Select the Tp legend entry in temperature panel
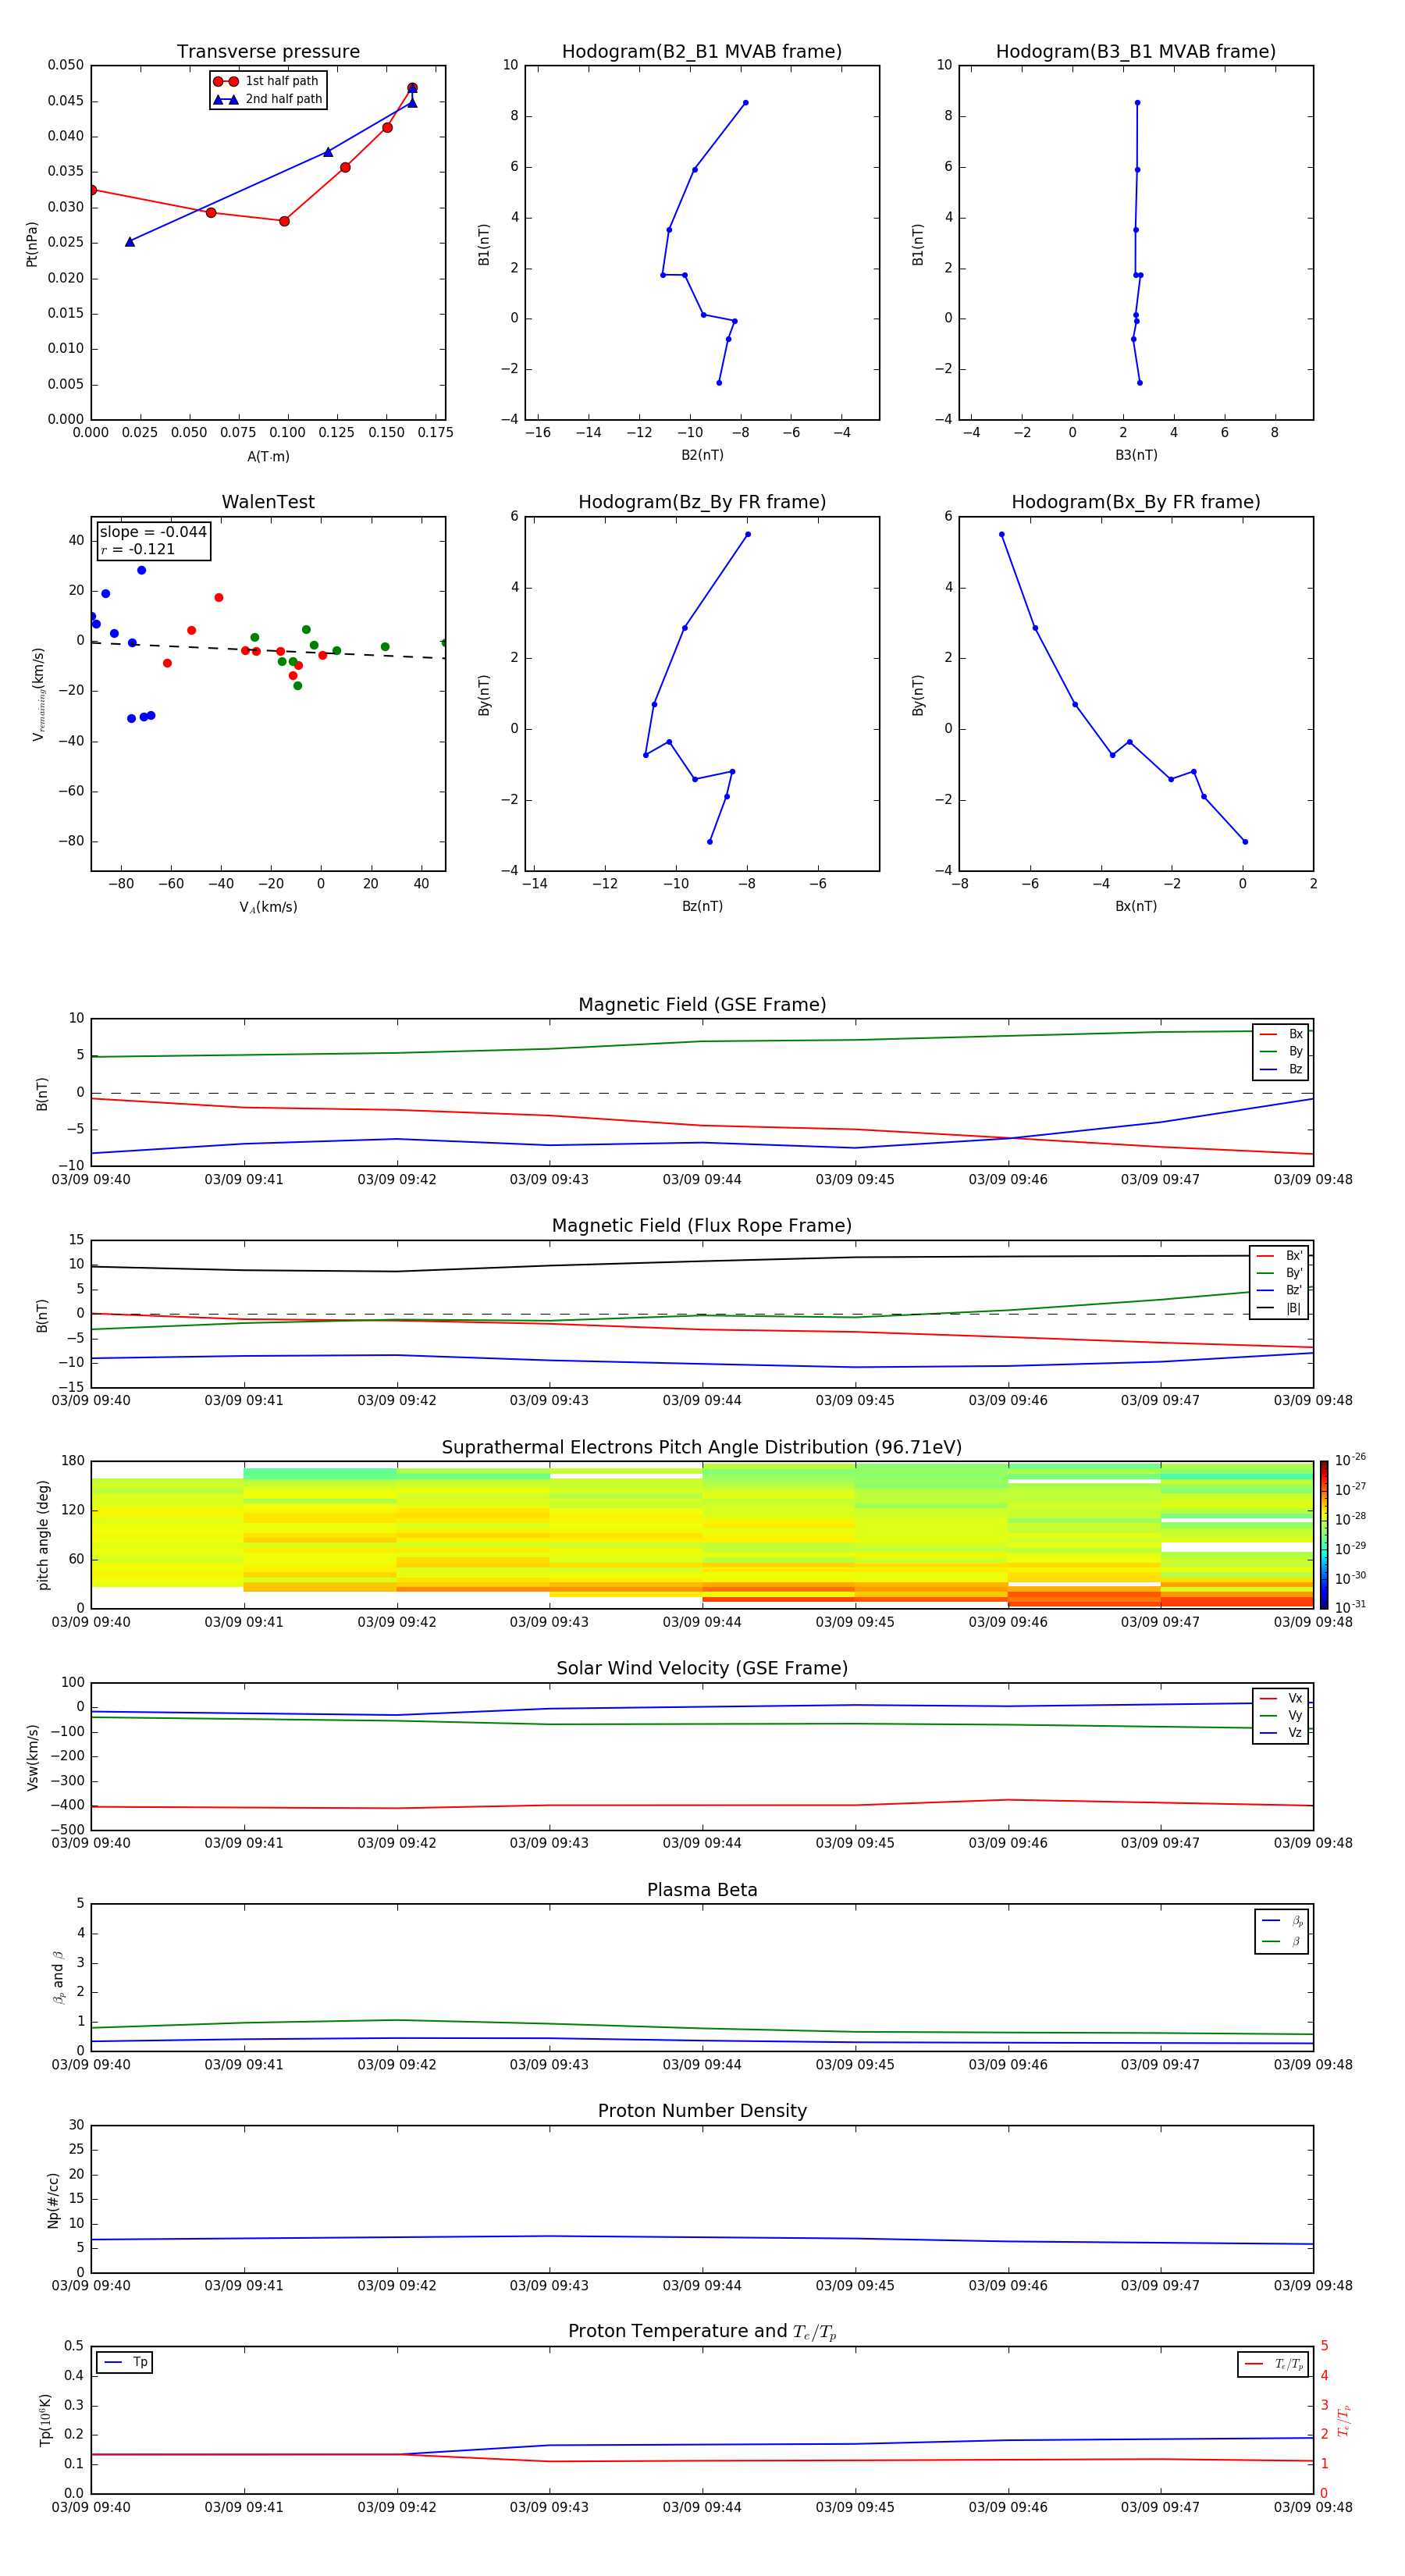This screenshot has width=1405, height=2576. (x=124, y=2363)
